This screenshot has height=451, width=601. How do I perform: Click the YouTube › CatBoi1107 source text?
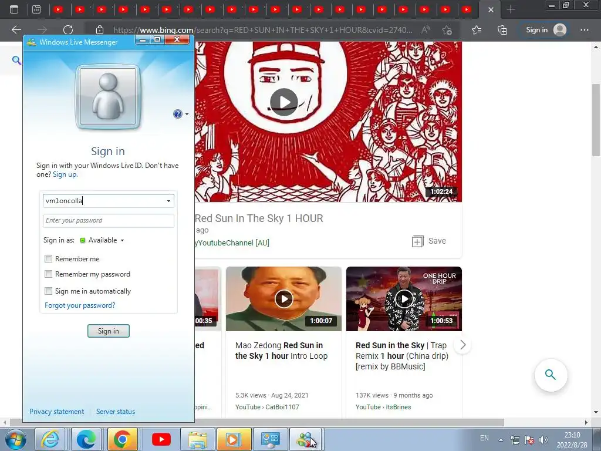(267, 407)
